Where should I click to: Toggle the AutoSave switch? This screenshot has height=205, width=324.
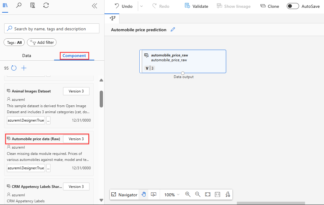click(293, 6)
